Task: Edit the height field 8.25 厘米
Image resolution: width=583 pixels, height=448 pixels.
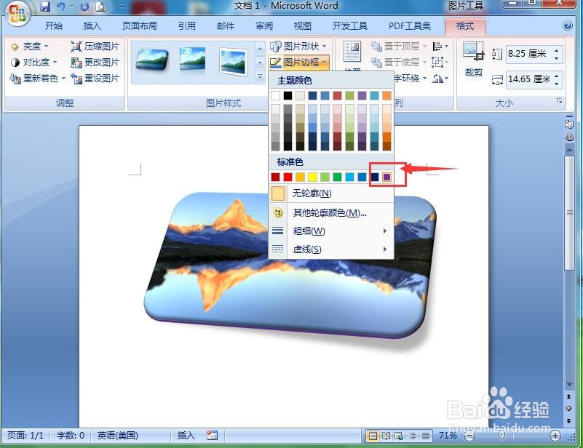Action: coord(529,55)
